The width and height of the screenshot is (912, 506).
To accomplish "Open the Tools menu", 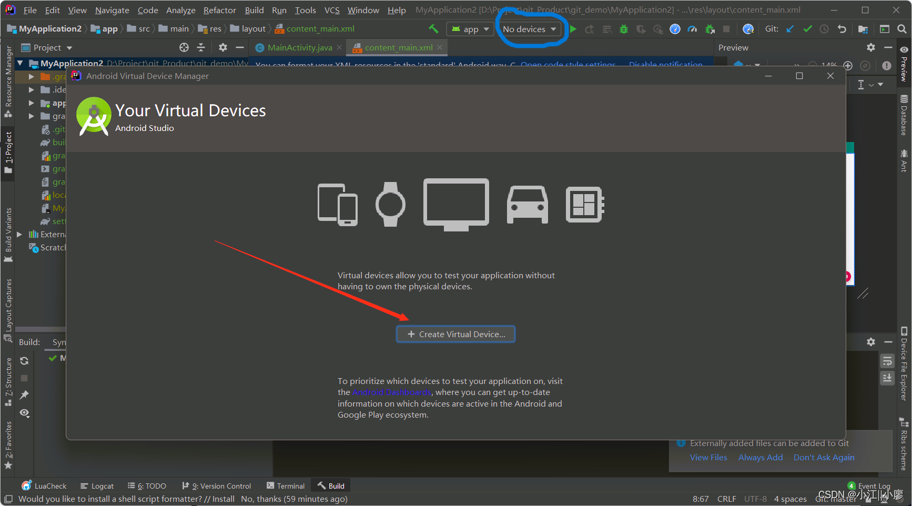I will (x=305, y=10).
